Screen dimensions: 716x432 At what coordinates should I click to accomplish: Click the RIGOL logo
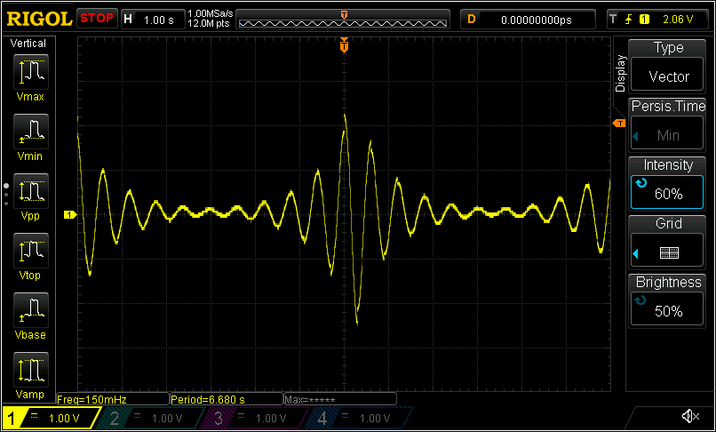point(38,19)
